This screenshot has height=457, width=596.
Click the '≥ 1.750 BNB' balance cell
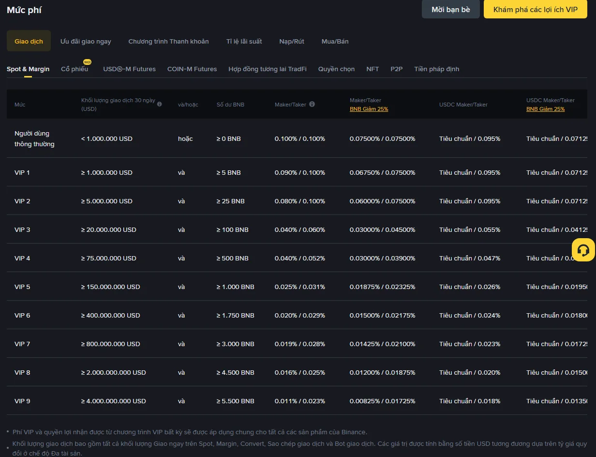pyautogui.click(x=236, y=315)
